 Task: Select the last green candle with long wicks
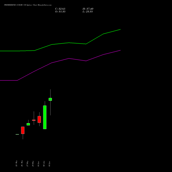click(50, 99)
